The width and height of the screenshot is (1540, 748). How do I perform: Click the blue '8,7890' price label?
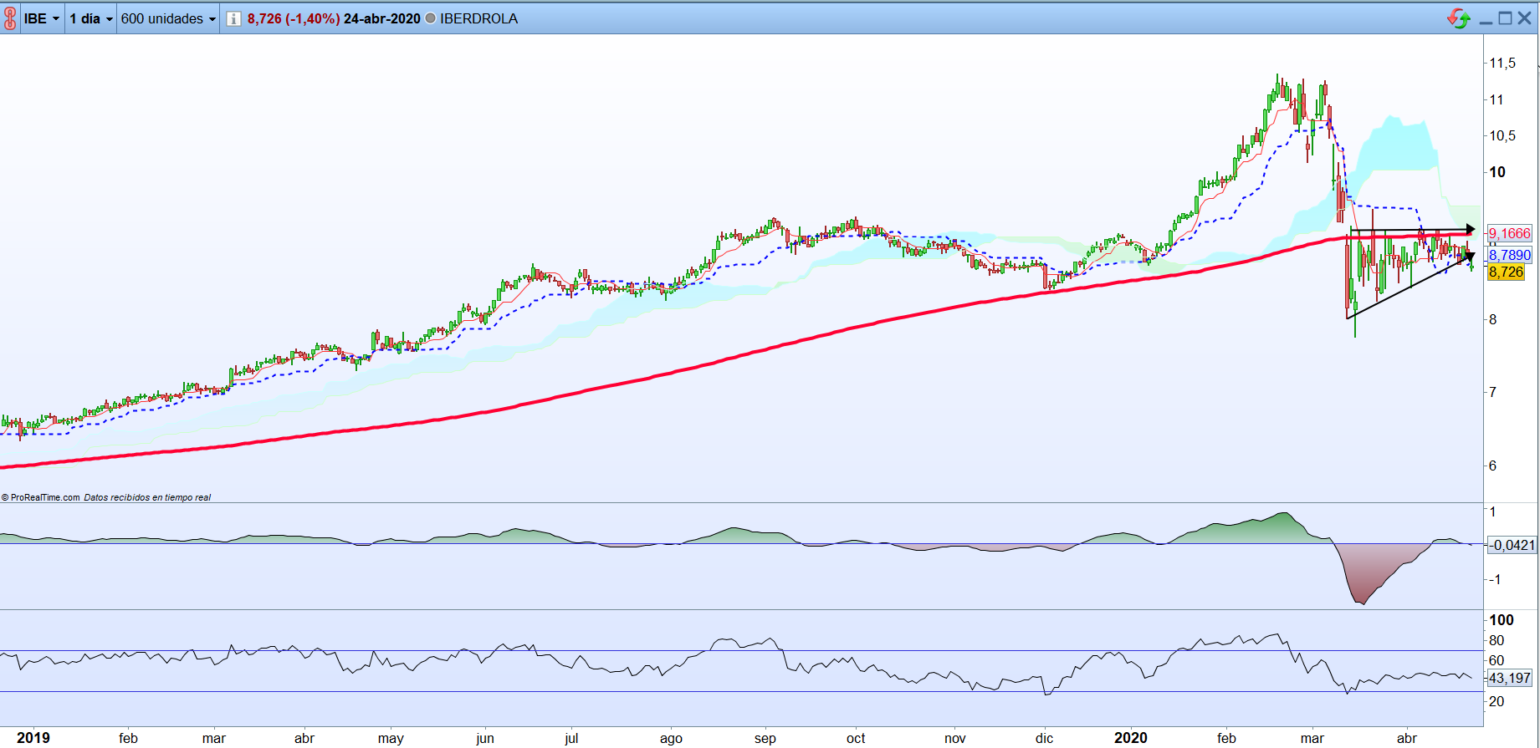[x=1510, y=255]
